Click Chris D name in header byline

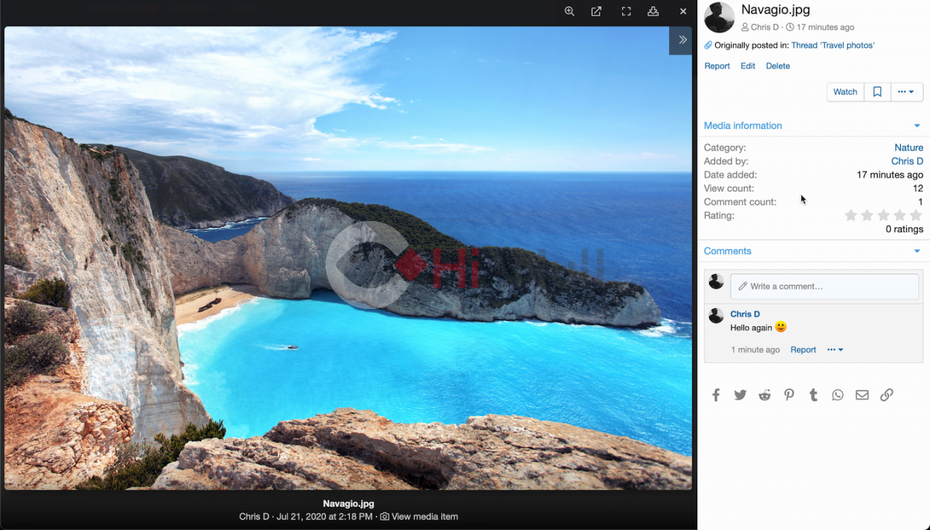click(764, 27)
